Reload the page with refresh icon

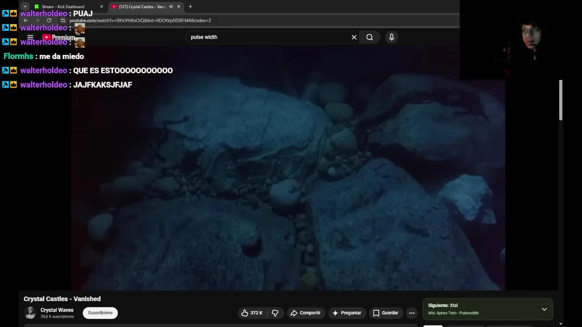(49, 20)
